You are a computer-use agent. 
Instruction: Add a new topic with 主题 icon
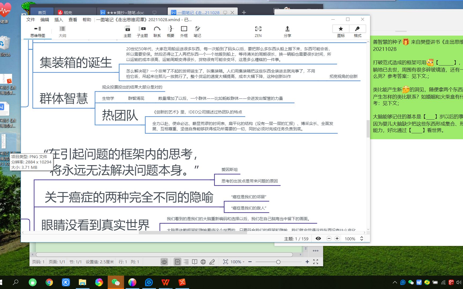pyautogui.click(x=127, y=32)
